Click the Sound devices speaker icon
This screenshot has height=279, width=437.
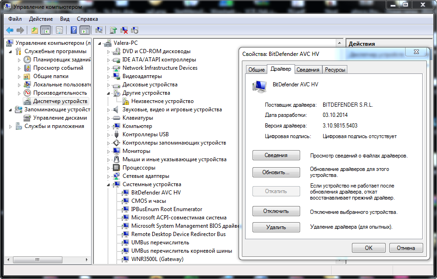coord(116,109)
